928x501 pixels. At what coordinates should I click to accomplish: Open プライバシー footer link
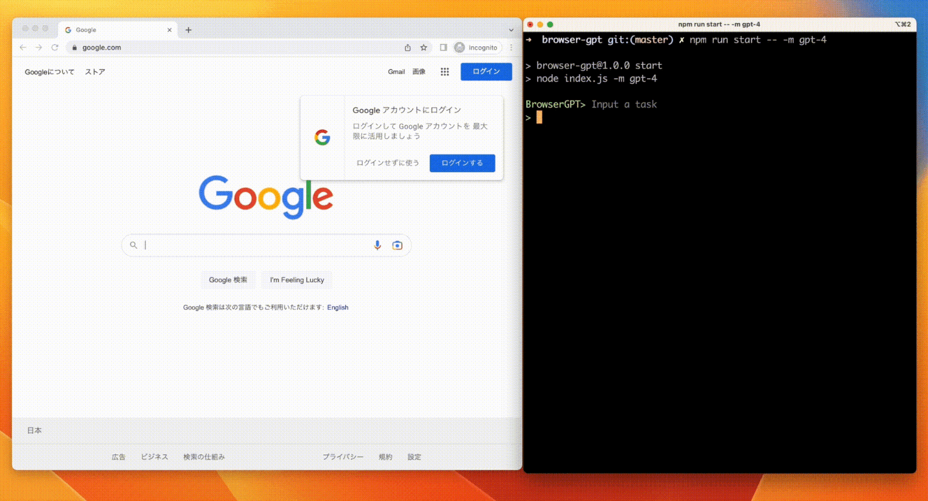tap(343, 457)
